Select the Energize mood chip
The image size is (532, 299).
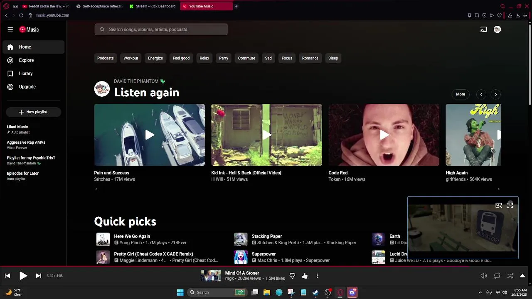click(x=155, y=58)
